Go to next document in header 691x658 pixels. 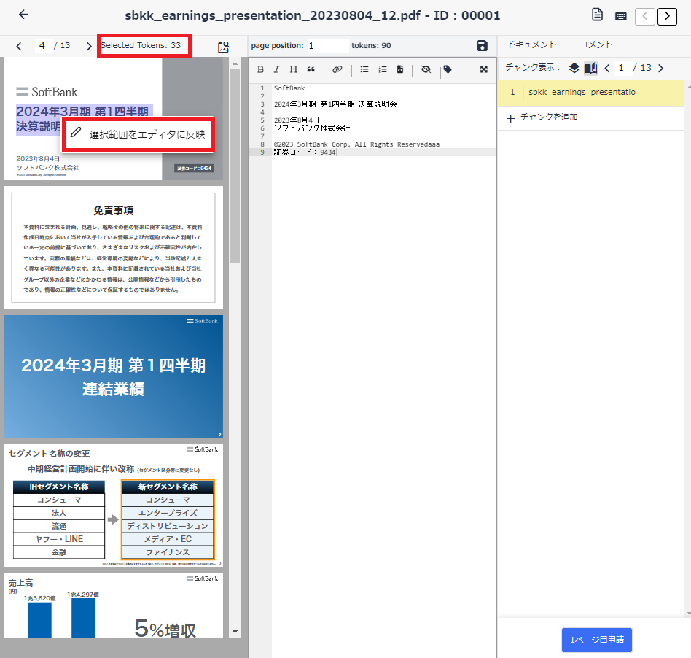tap(667, 16)
